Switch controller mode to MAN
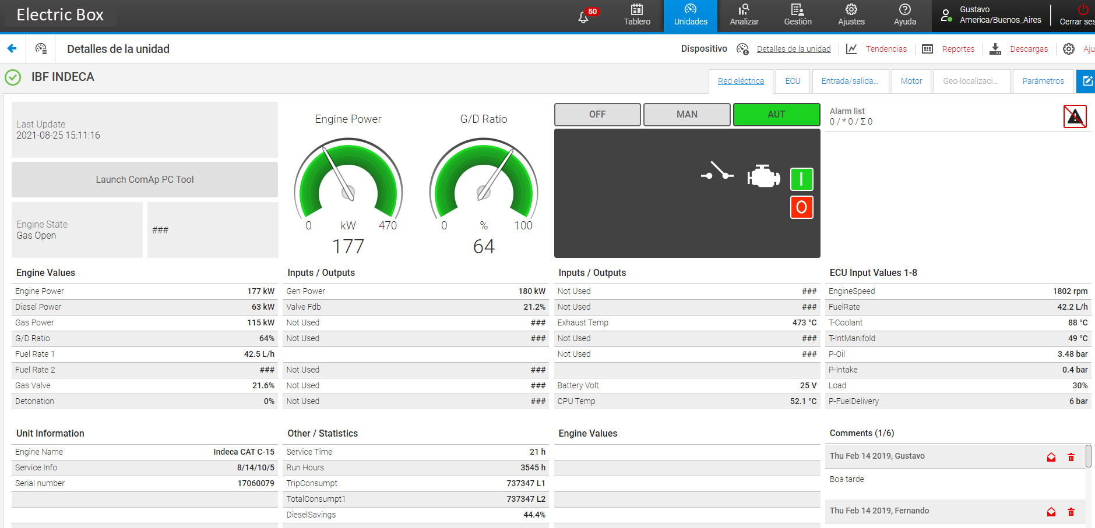 coord(686,115)
